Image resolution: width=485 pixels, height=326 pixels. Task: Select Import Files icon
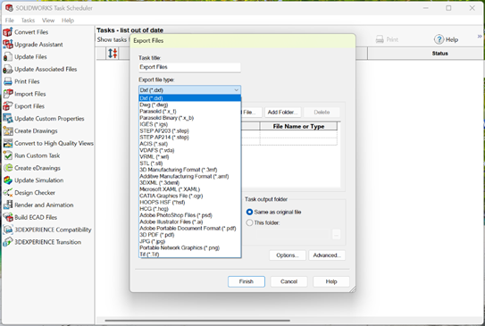8,94
